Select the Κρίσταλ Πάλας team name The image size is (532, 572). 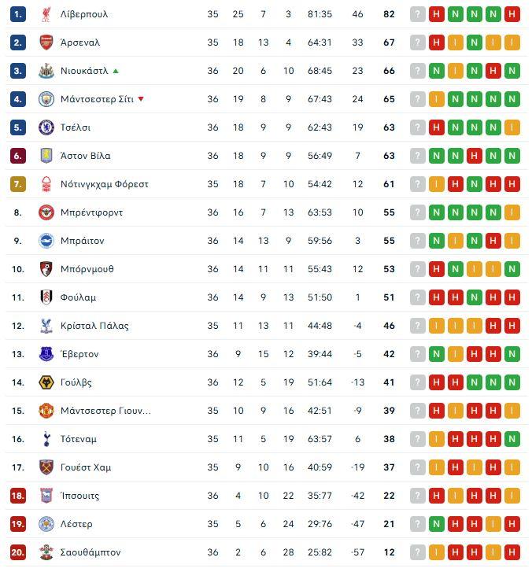94,326
